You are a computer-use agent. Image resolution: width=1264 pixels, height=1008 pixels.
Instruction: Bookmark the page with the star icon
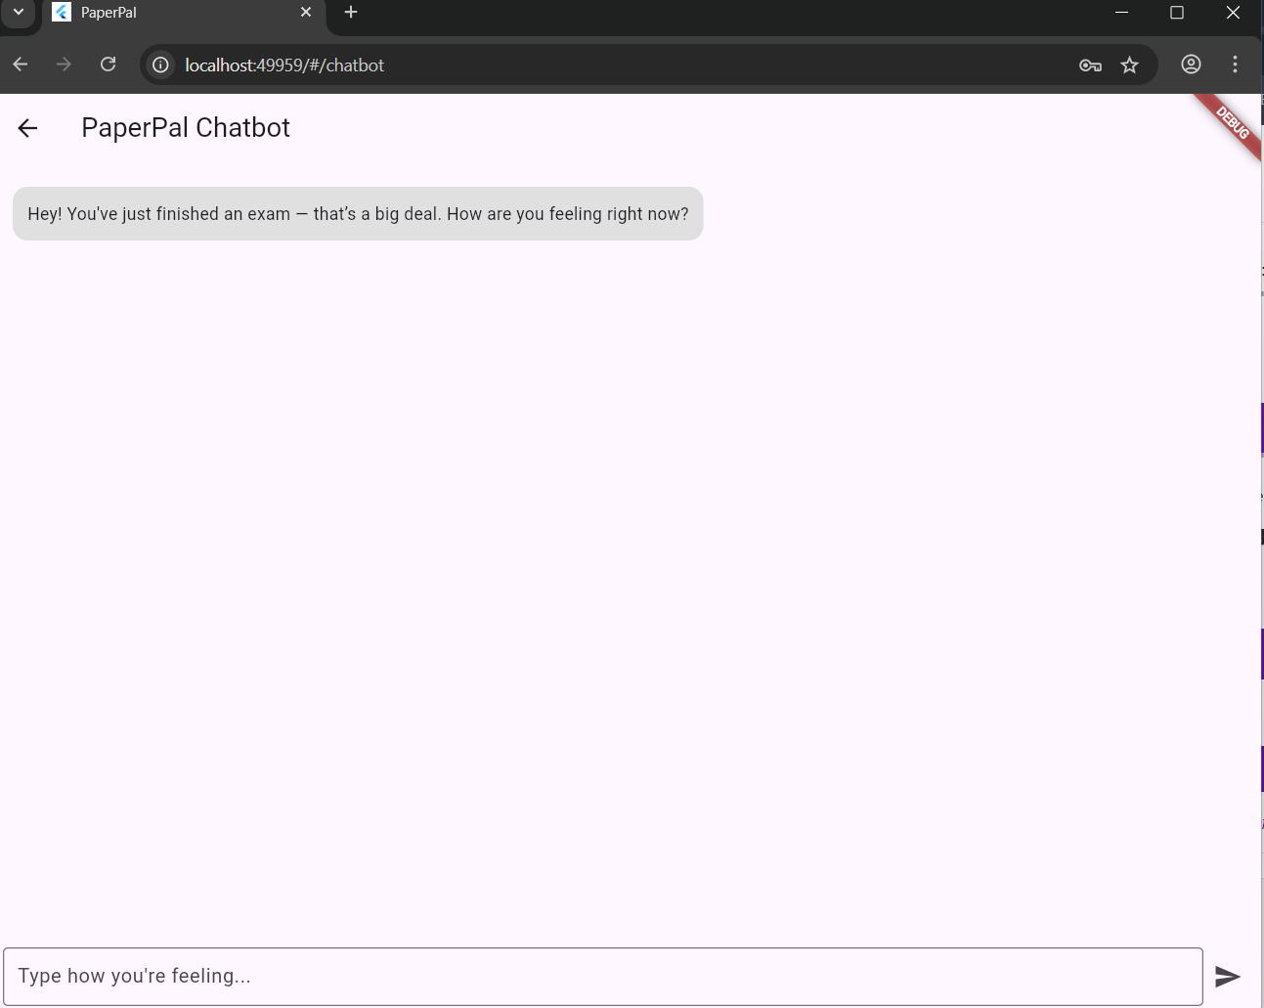click(1129, 65)
